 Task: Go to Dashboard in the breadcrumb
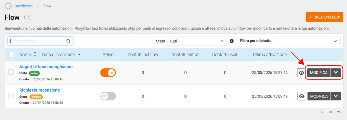tap(23, 6)
